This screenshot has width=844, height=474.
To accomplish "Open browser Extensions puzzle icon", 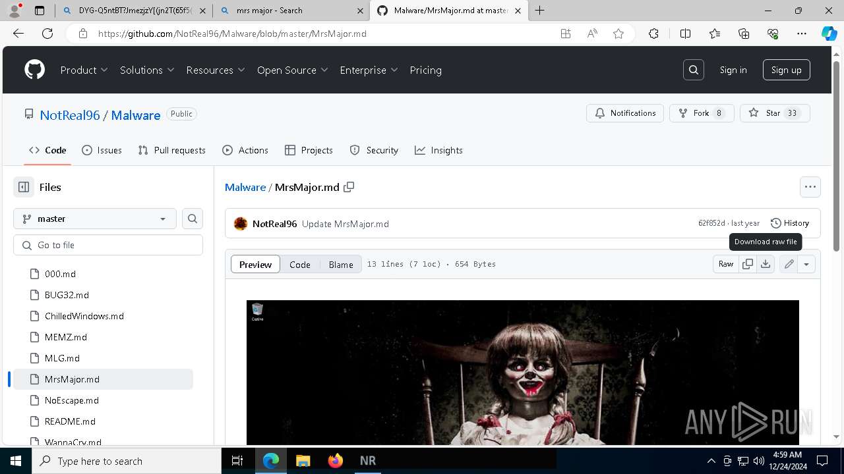I will 653,34.
